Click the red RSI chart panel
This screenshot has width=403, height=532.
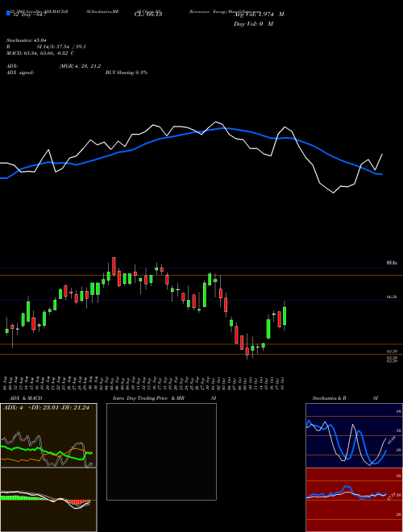click(x=354, y=500)
